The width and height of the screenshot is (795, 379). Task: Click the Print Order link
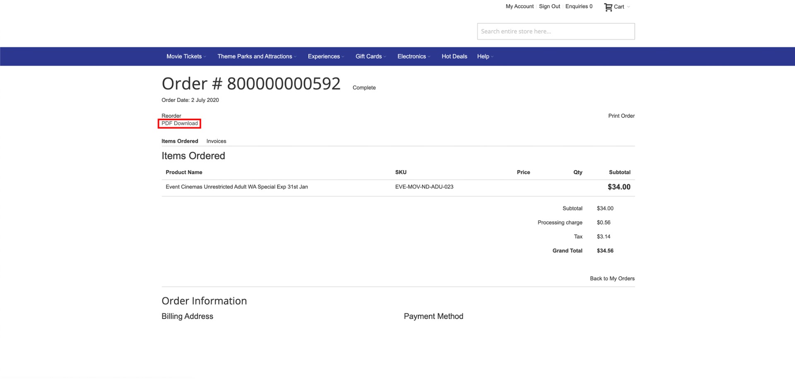point(621,116)
